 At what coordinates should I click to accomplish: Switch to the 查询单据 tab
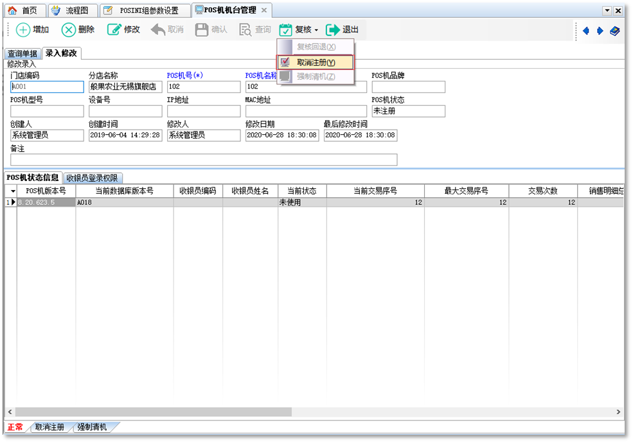click(x=22, y=54)
